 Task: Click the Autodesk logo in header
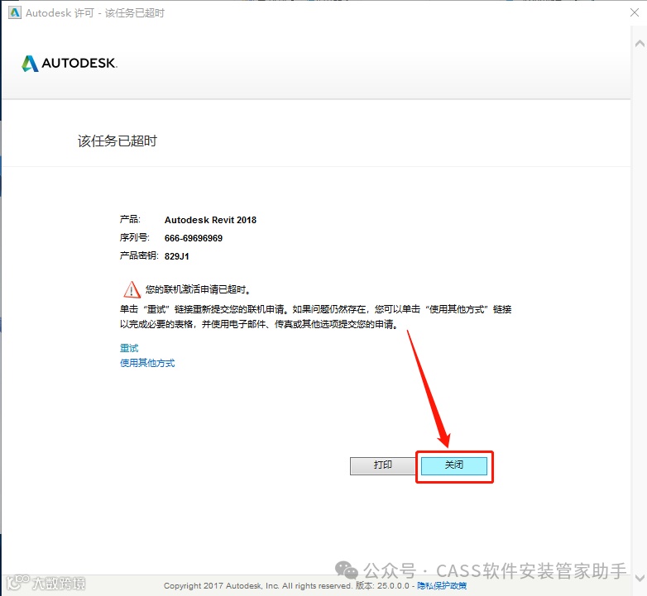[x=69, y=63]
